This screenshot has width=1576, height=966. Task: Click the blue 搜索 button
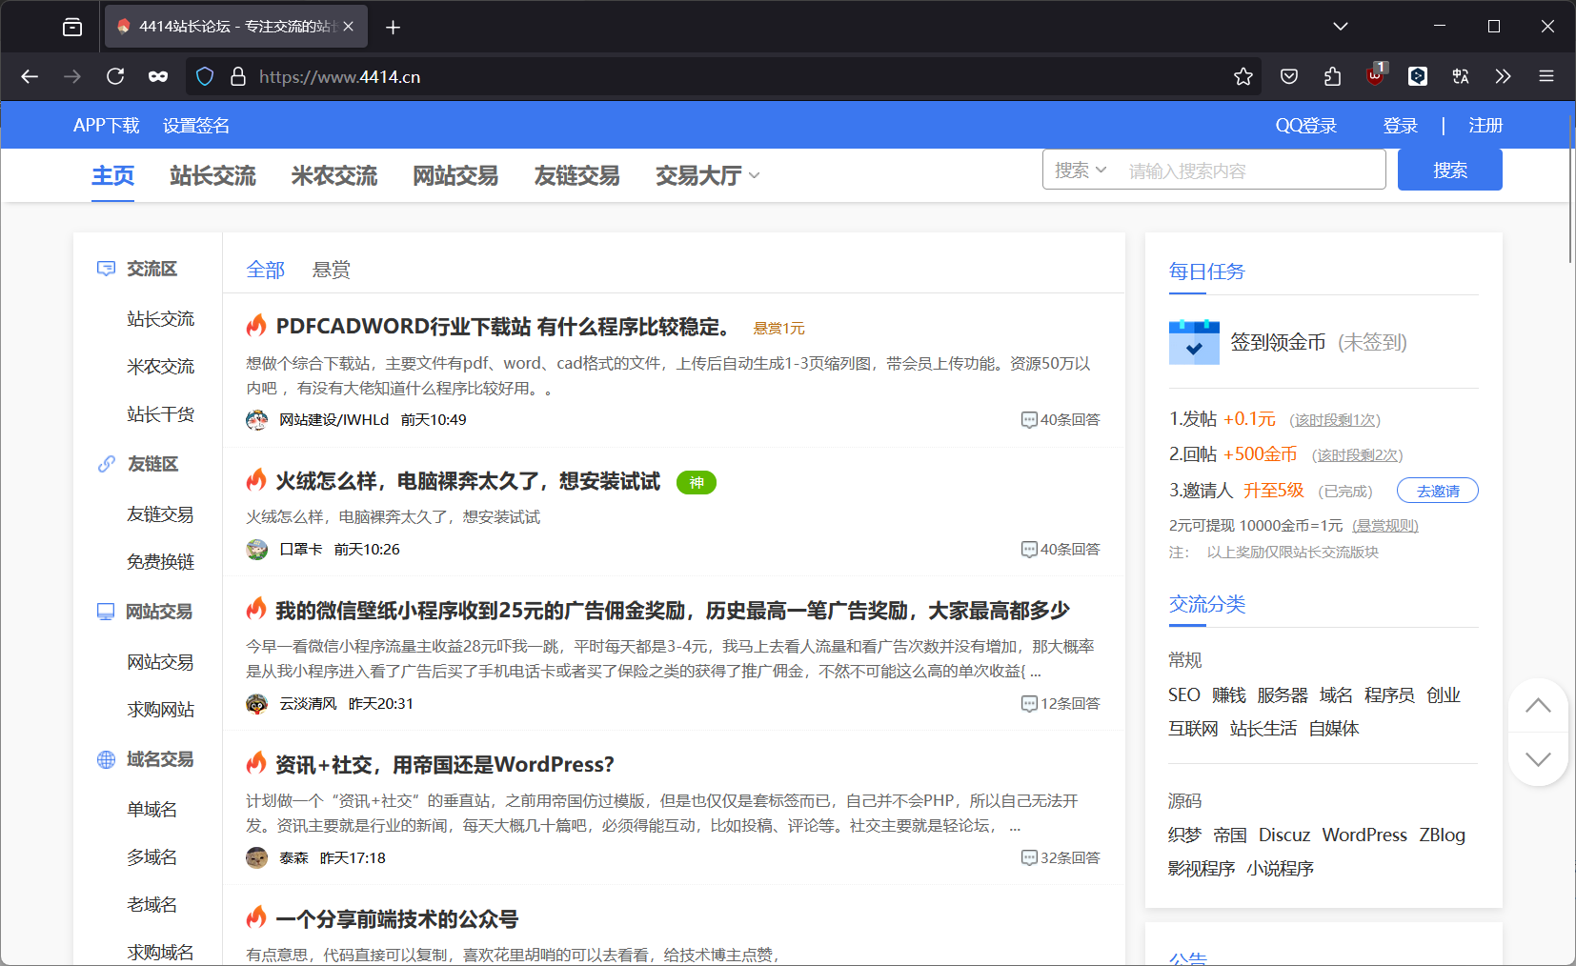tap(1449, 170)
